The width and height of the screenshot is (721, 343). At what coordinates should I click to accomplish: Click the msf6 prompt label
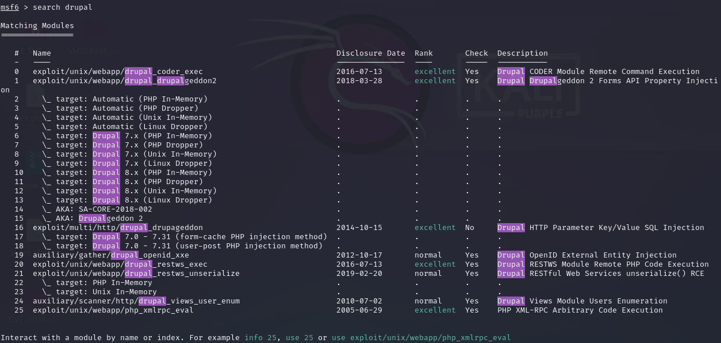coord(10,7)
